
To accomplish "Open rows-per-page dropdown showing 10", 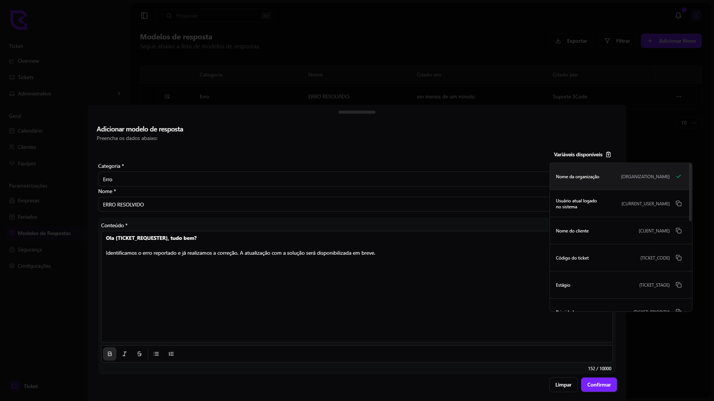I will pyautogui.click(x=688, y=123).
